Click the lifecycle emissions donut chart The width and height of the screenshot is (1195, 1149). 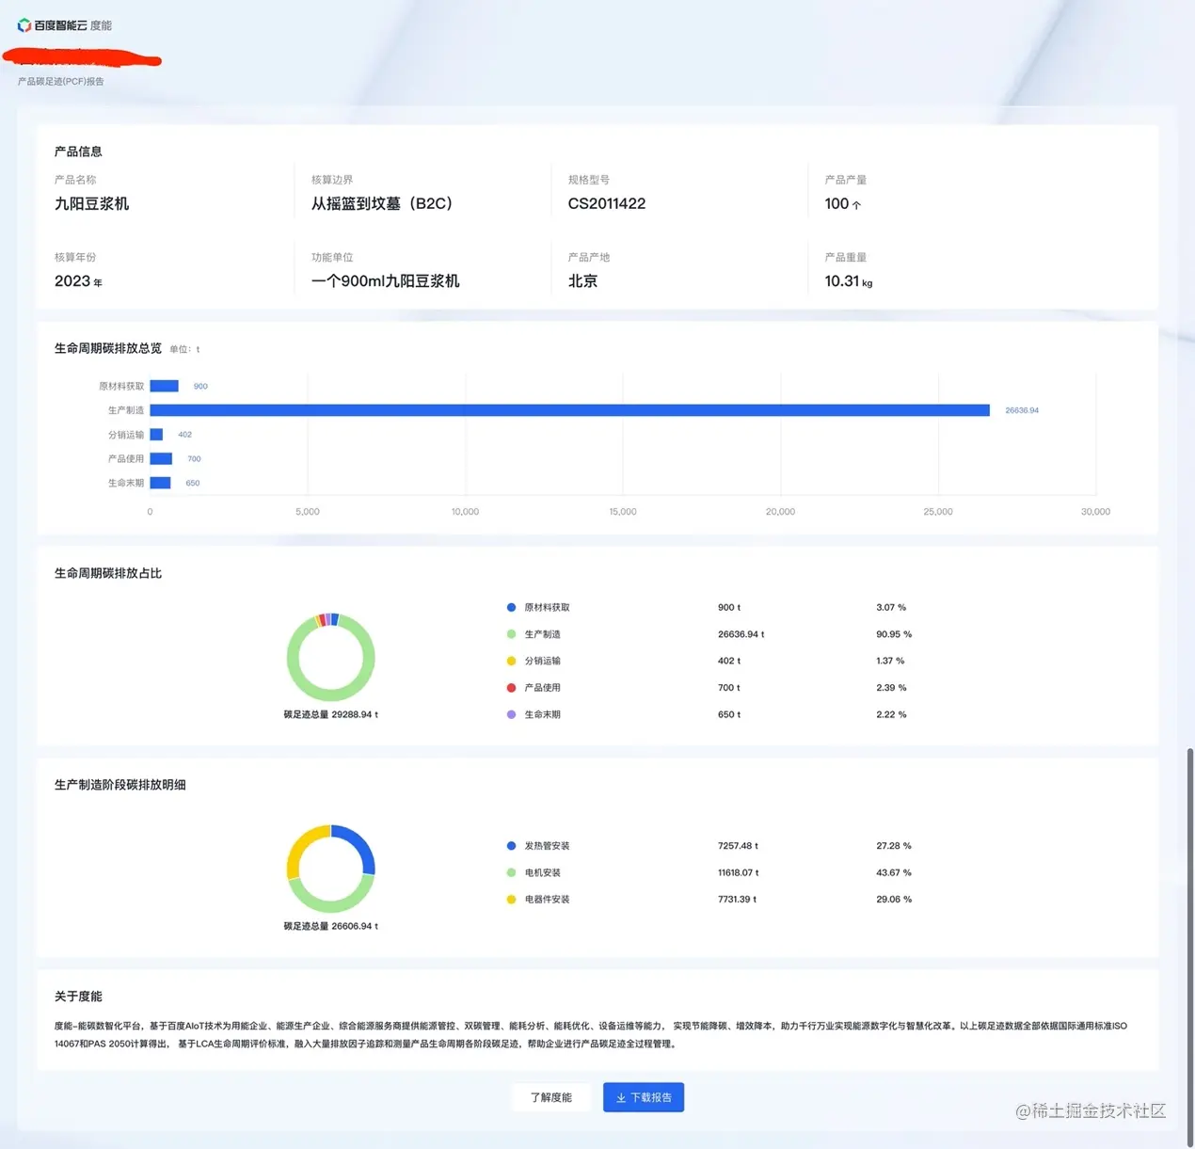[x=330, y=657]
